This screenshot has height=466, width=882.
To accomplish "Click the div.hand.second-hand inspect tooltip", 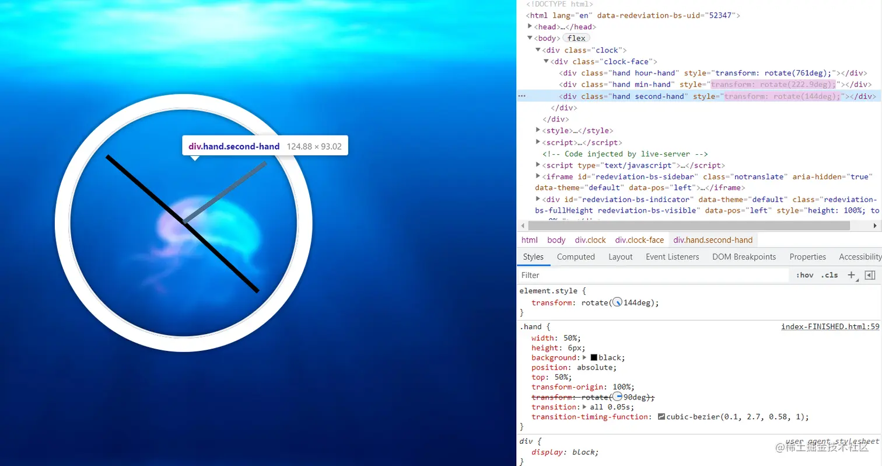I will pyautogui.click(x=265, y=146).
